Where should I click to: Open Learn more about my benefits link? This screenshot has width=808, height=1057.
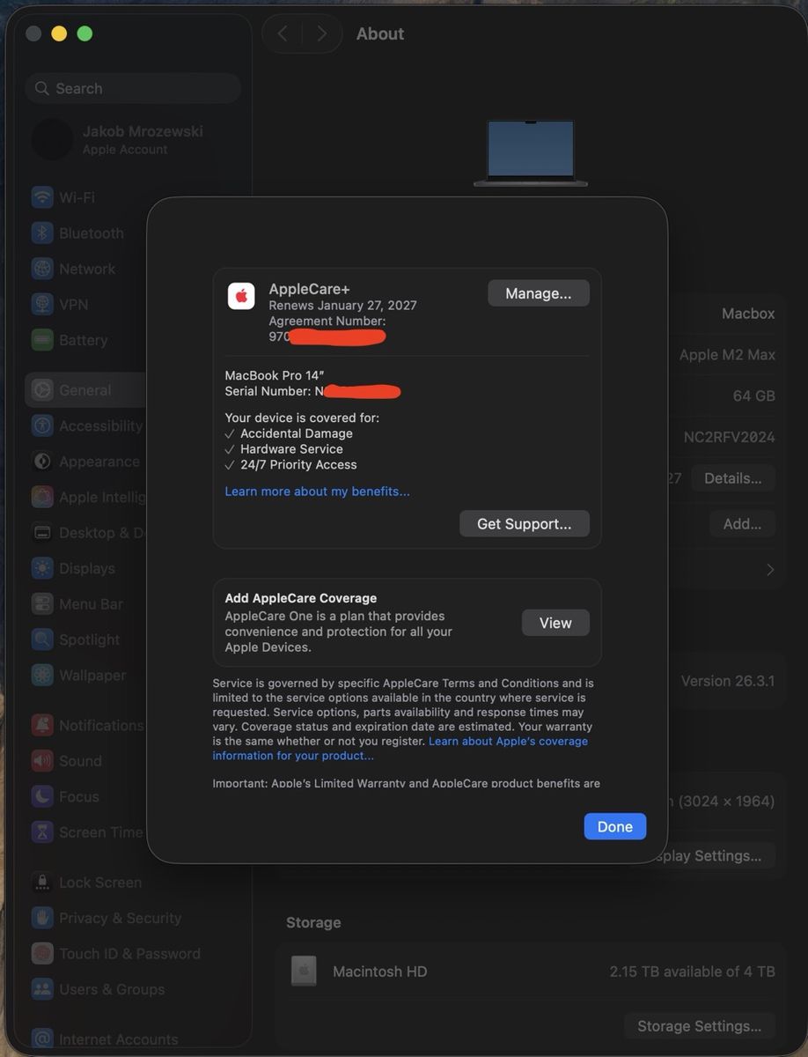pos(317,492)
